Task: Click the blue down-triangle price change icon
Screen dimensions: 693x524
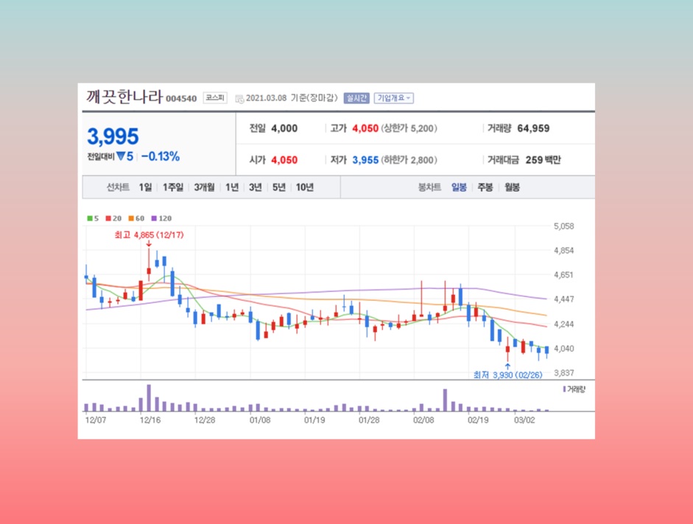Action: (x=121, y=156)
